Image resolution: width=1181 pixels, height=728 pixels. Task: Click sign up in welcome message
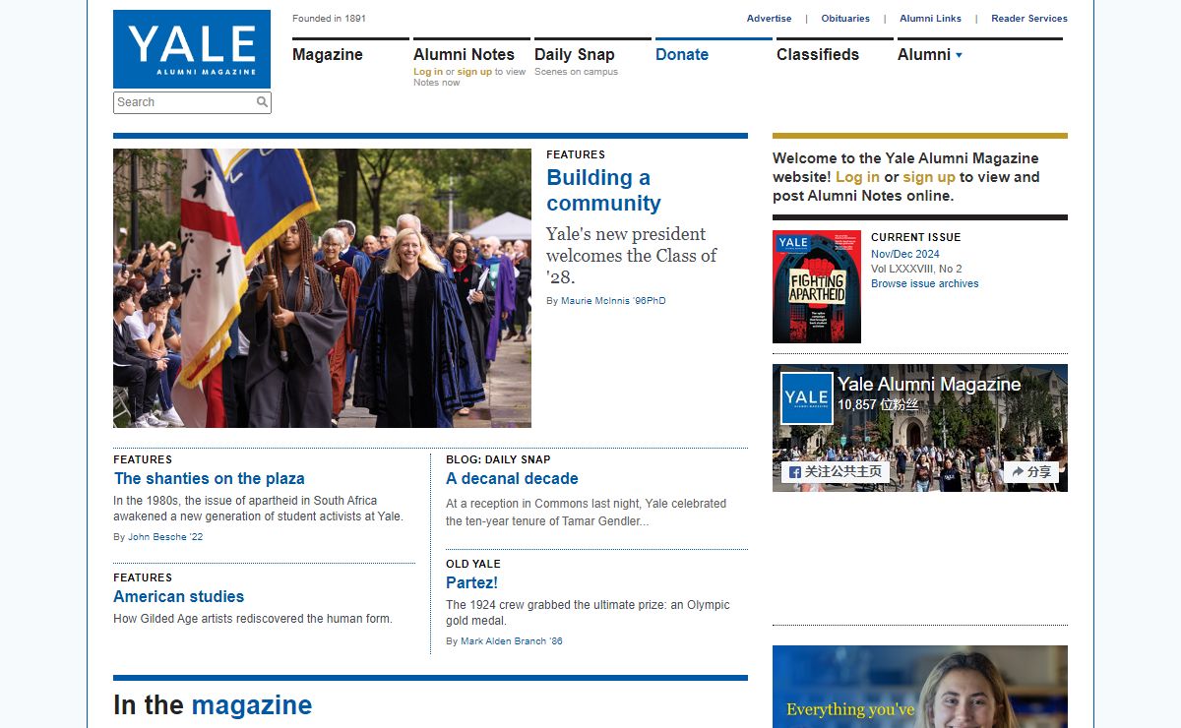coord(929,177)
